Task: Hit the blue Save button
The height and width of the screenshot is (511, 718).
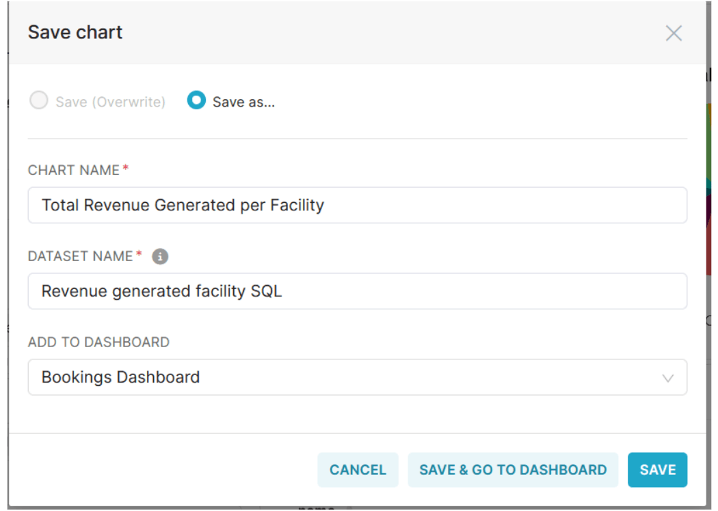Action: coord(657,470)
